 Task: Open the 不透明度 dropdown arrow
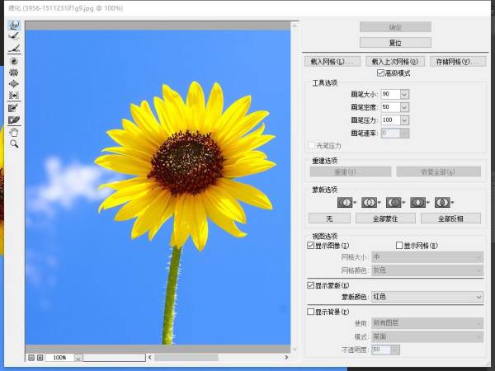pyautogui.click(x=395, y=350)
